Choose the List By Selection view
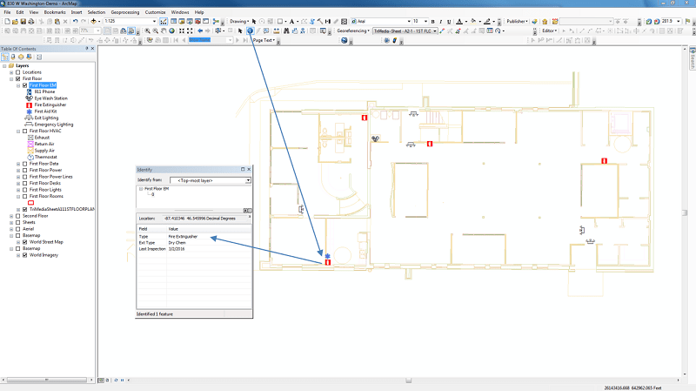This screenshot has height=391, width=696. tap(29, 57)
